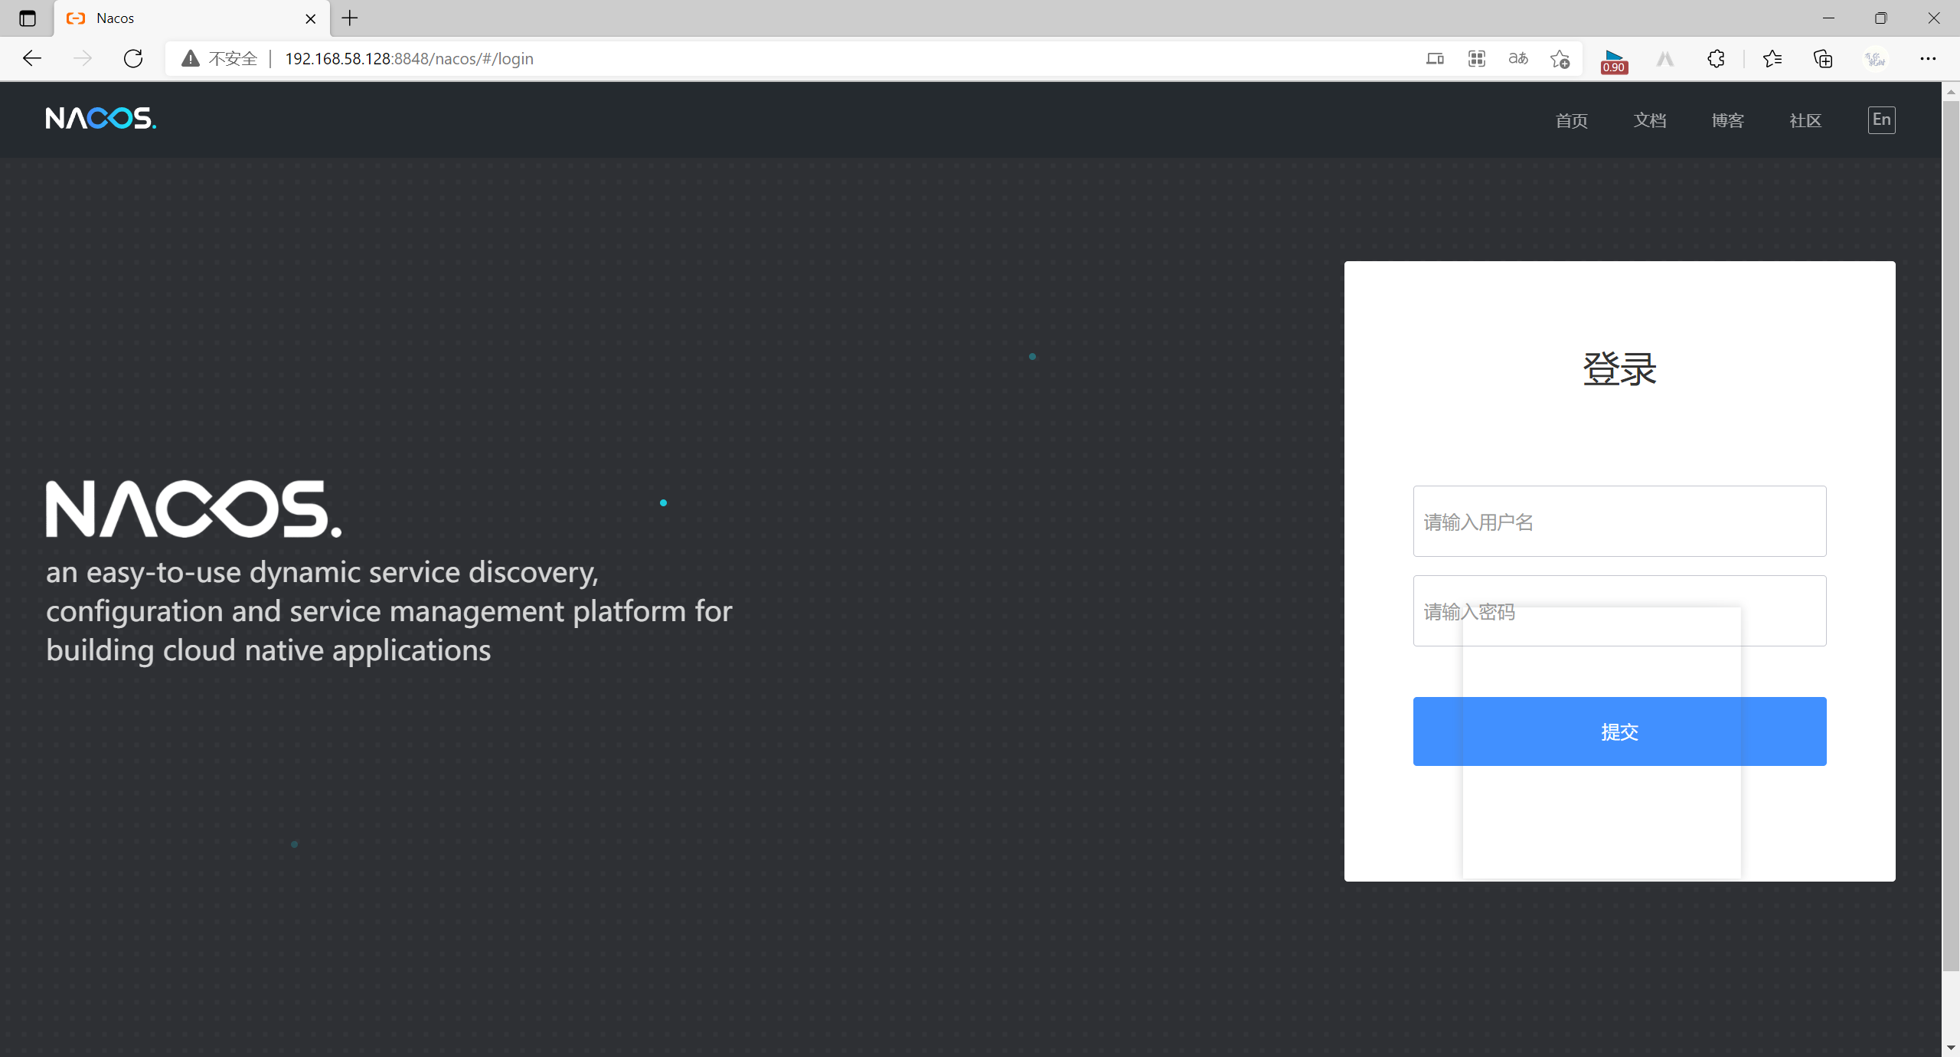Open the 首页 navigation link
This screenshot has height=1057, width=1960.
coord(1571,120)
